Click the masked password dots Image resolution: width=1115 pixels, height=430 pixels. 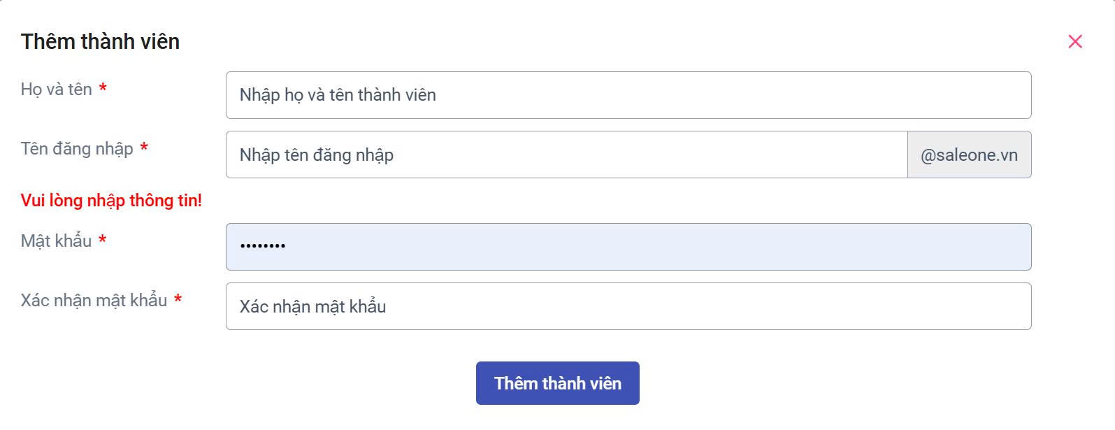coord(263,246)
